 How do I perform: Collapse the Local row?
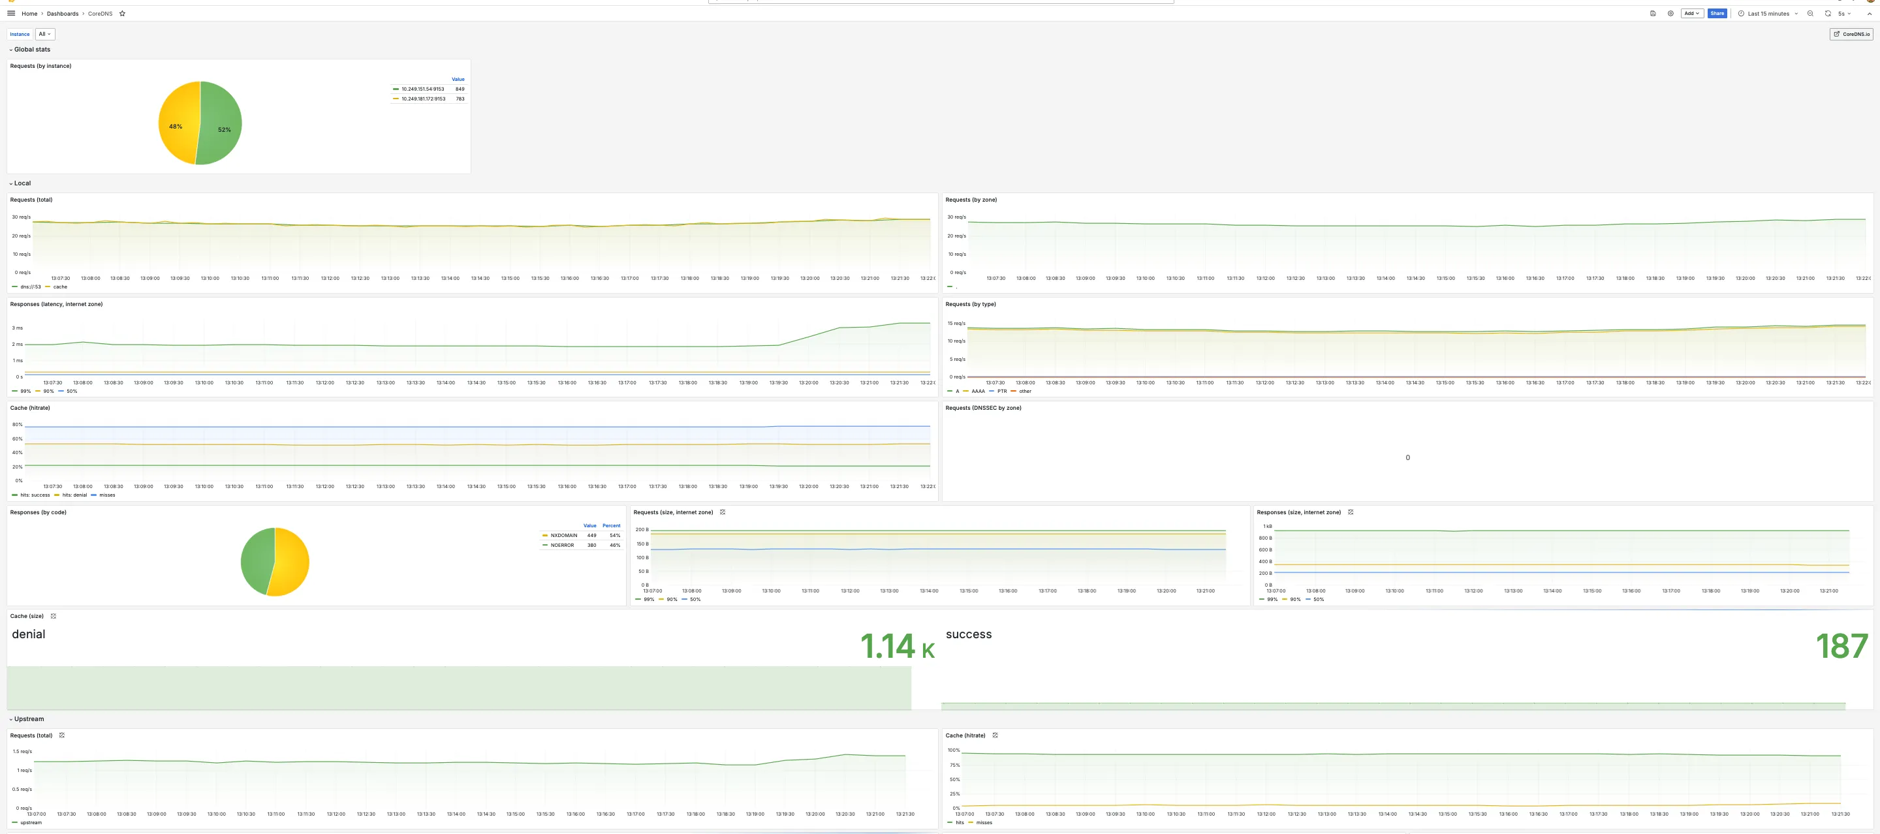(x=20, y=183)
